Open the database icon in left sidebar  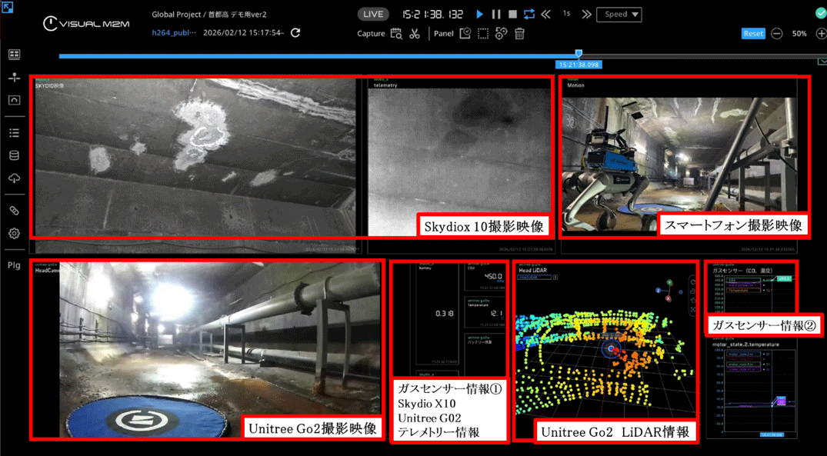(14, 155)
